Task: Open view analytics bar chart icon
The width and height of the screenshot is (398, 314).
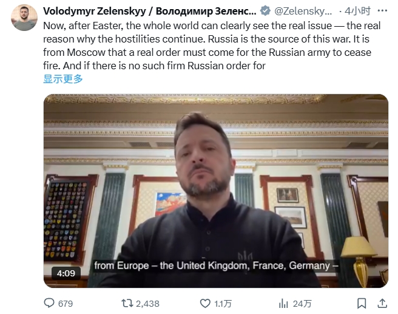Action: [x=283, y=302]
